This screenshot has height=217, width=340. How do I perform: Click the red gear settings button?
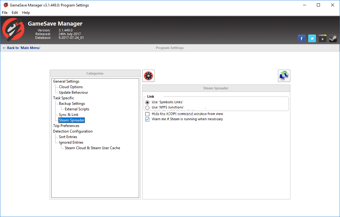[148, 76]
